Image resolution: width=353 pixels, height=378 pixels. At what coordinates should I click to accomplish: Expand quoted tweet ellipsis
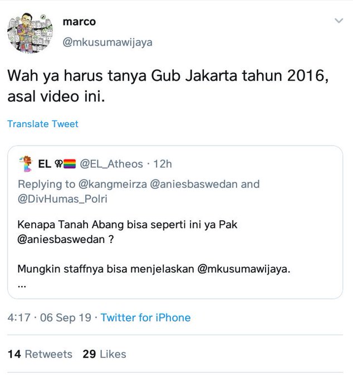tap(22, 286)
